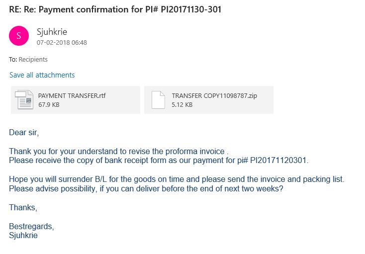This screenshot has height=254, width=365.
Task: Click the deliver before two weeks question
Action: (146, 188)
